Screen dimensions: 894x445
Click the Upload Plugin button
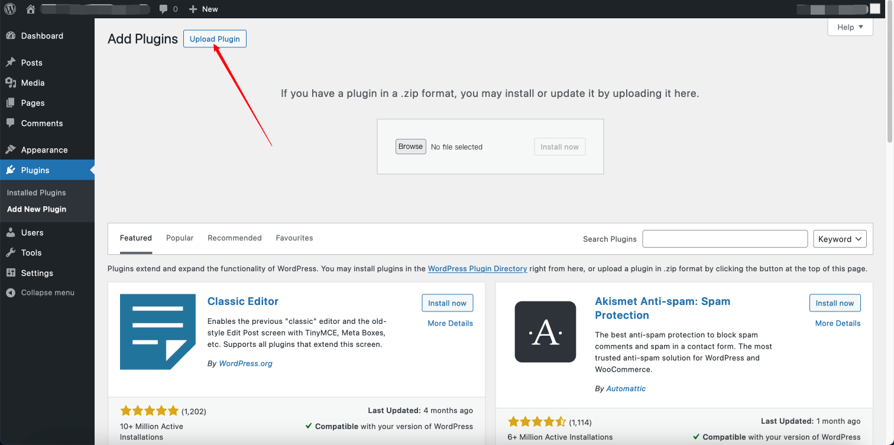coord(215,39)
